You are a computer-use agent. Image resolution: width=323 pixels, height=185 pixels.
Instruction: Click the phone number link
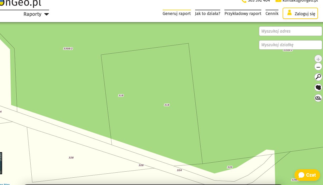[259, 1]
